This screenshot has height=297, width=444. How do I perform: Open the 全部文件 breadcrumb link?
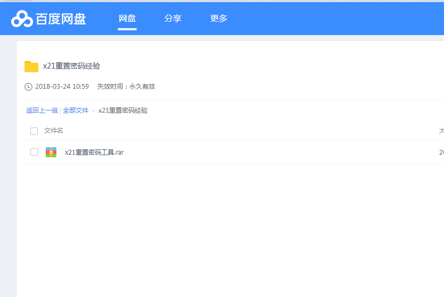click(x=76, y=111)
